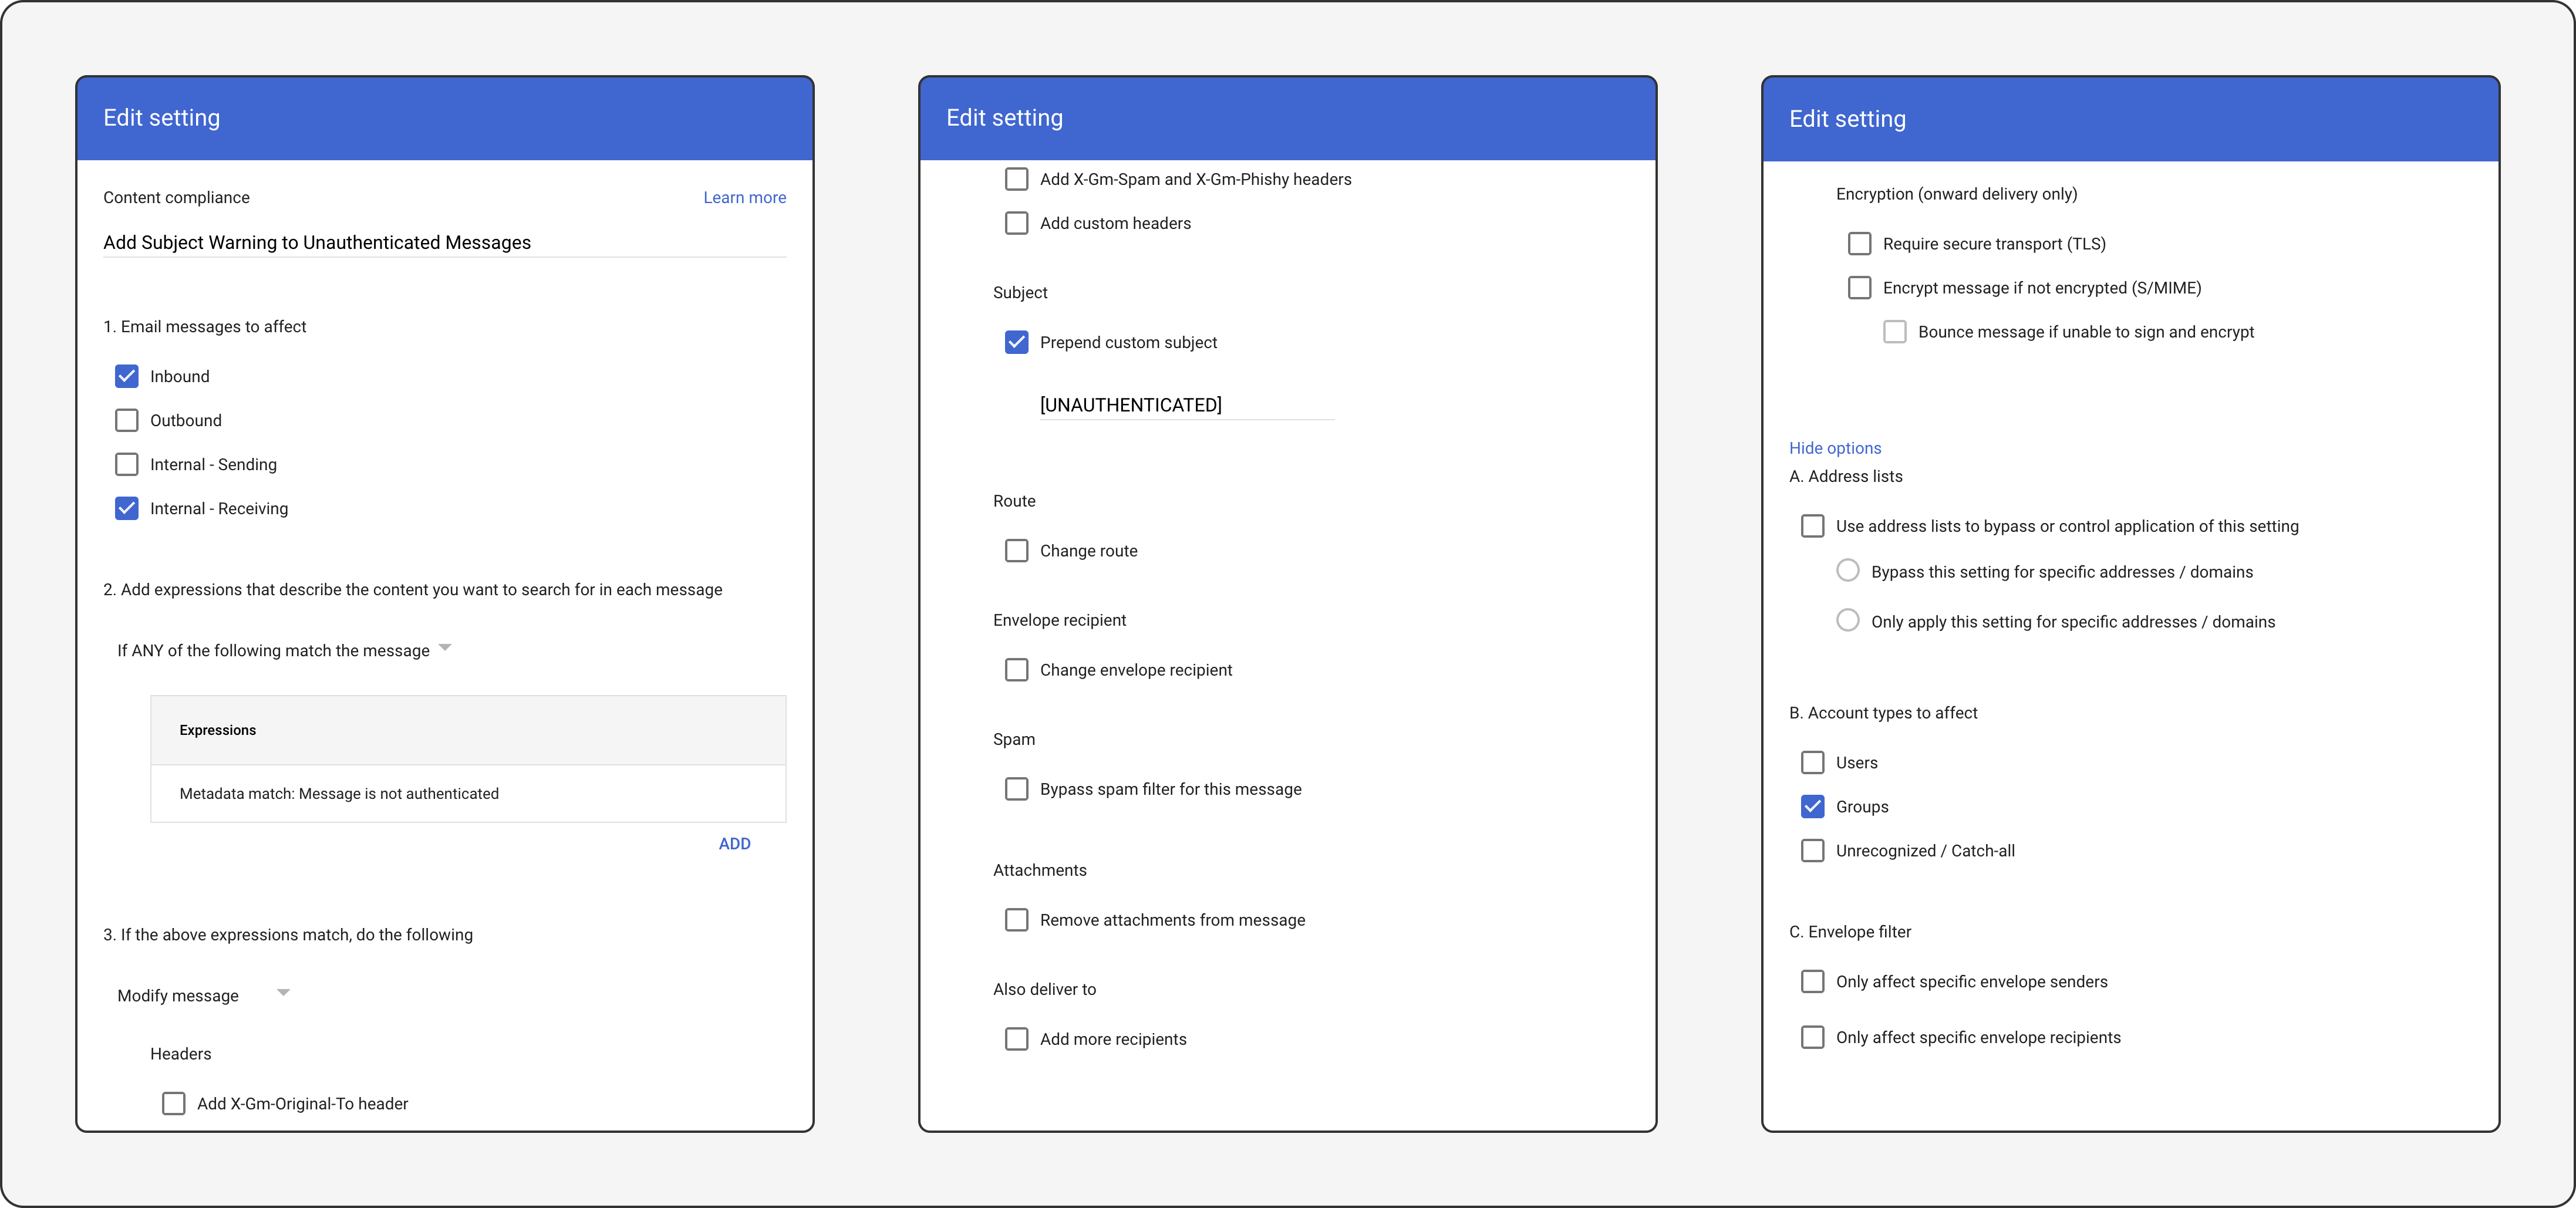
Task: Click the ADD expression button
Action: tap(734, 843)
